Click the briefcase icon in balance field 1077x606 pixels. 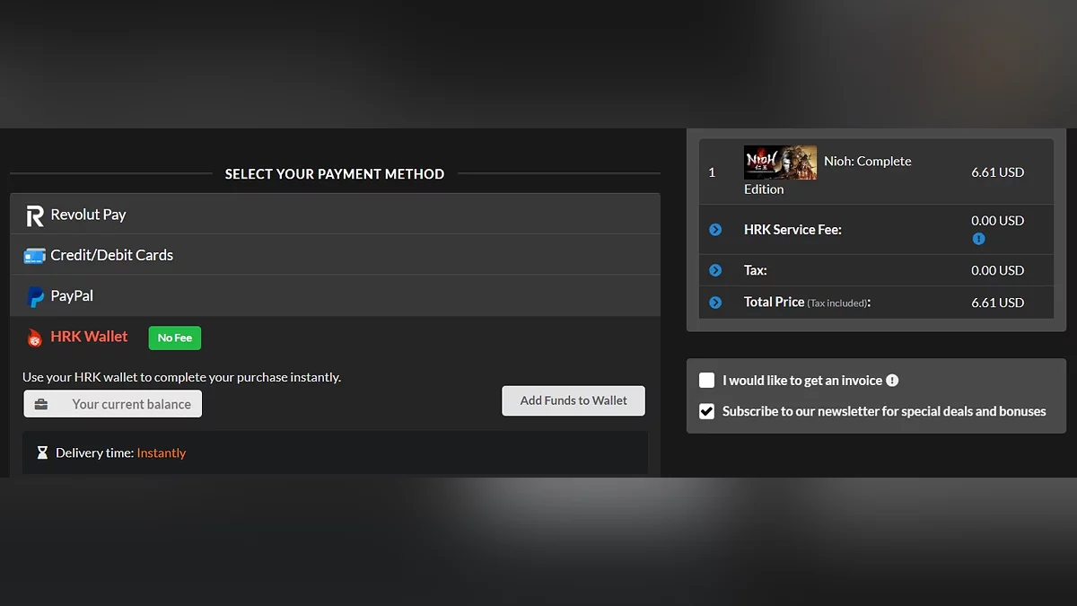click(x=41, y=404)
